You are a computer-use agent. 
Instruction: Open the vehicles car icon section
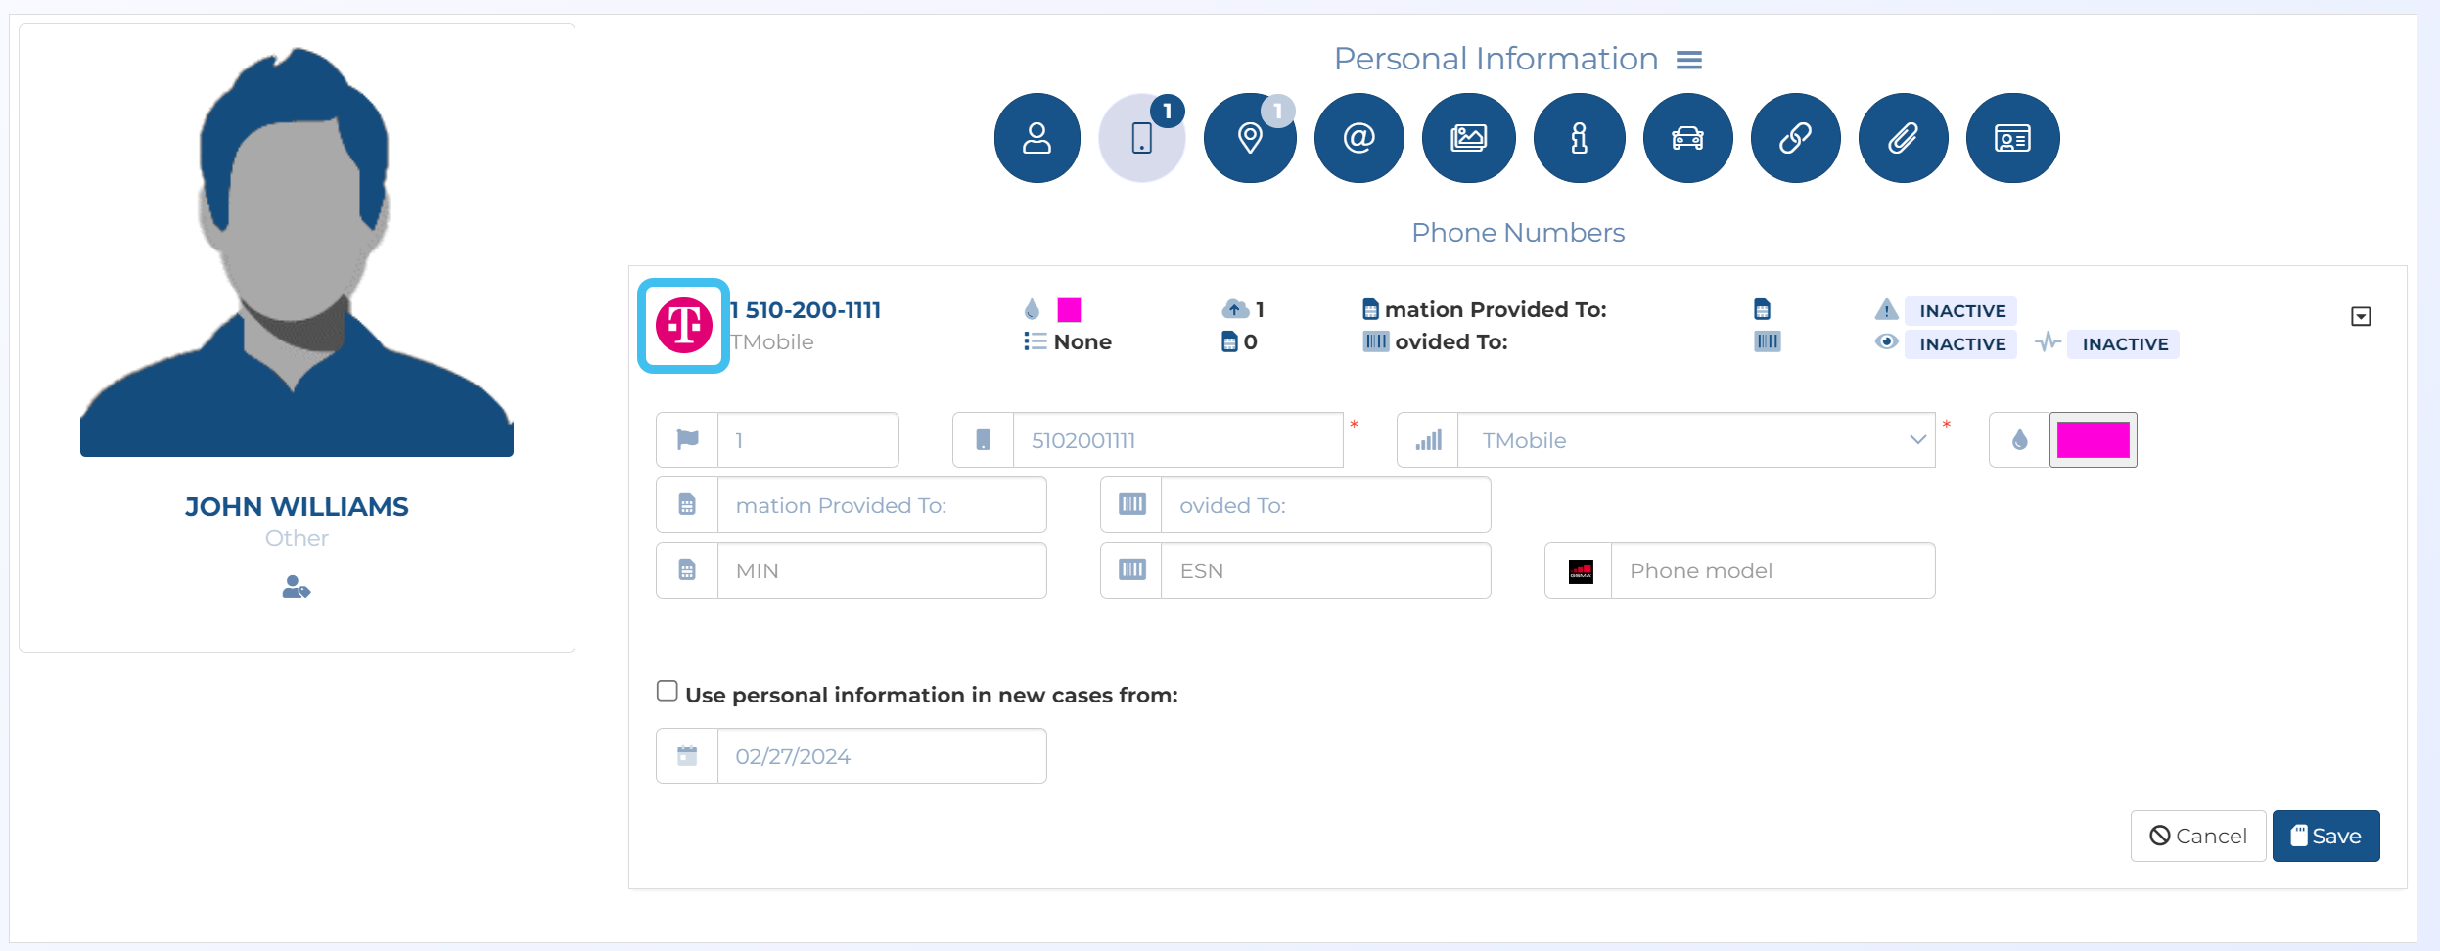[x=1687, y=138]
